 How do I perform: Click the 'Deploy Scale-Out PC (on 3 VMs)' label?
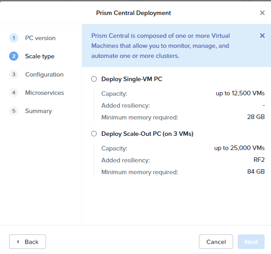(x=147, y=134)
